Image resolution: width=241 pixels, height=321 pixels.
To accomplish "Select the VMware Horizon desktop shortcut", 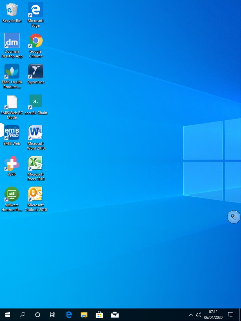I will coord(12,200).
